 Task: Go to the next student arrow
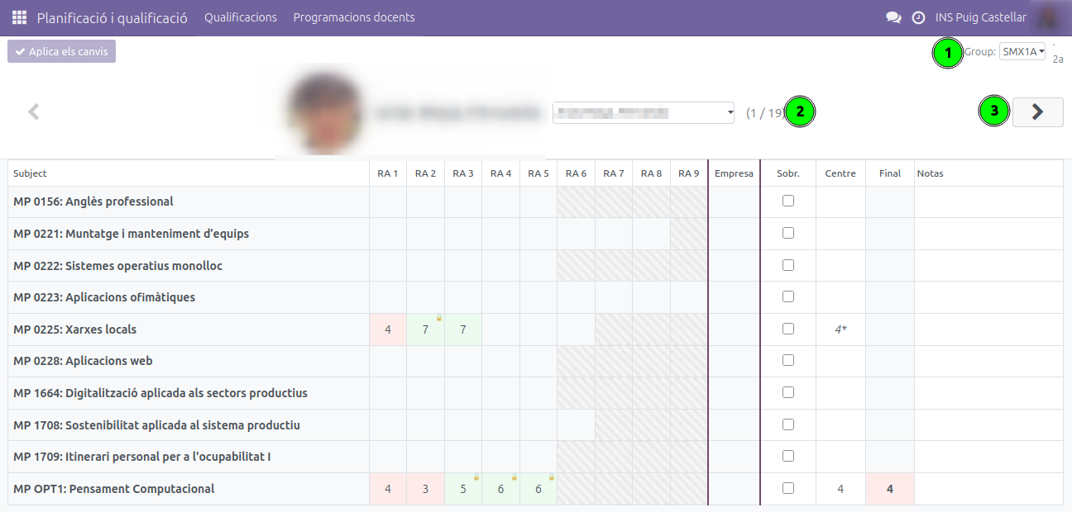[x=1038, y=111]
